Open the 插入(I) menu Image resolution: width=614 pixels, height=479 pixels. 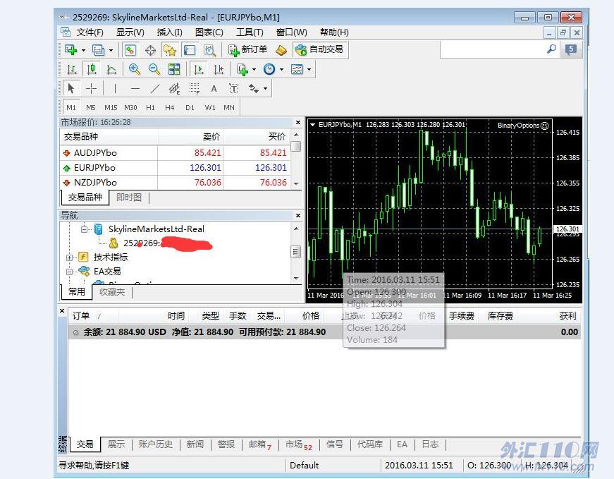pos(169,32)
